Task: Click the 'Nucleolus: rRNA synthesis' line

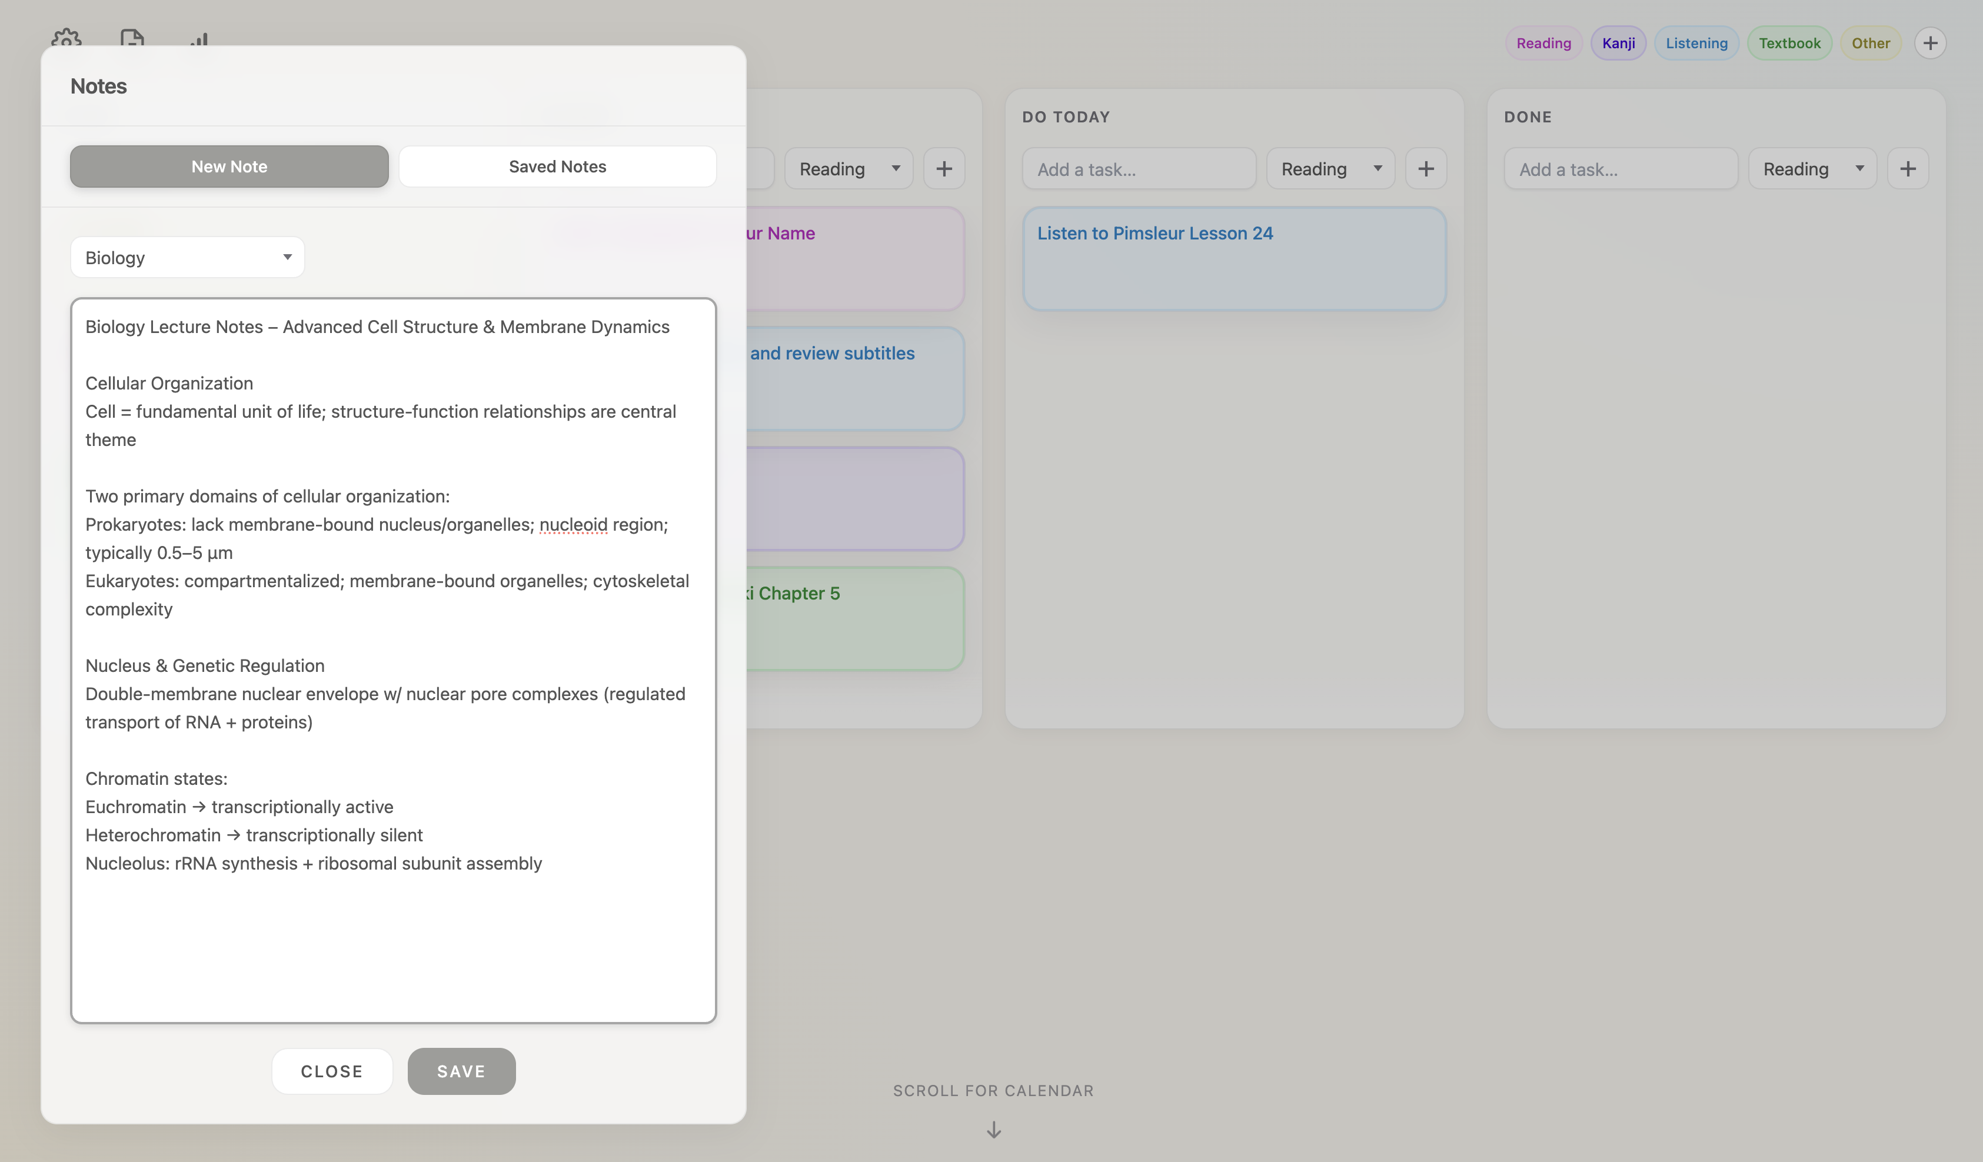Action: pyautogui.click(x=314, y=863)
